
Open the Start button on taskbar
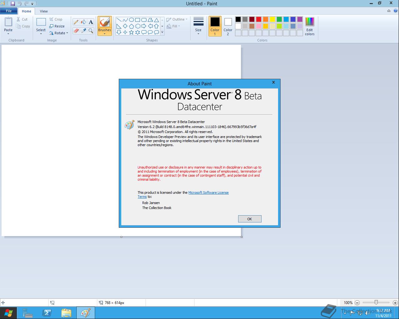(8, 313)
